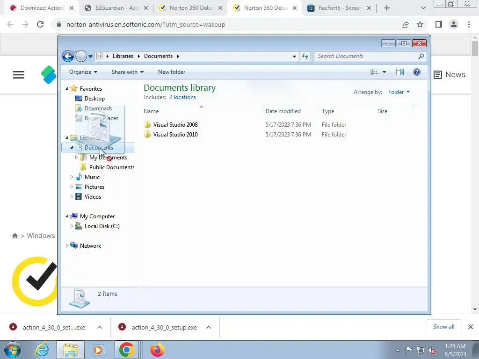Share this page icon in Chrome
This screenshot has width=479, height=359.
point(405,24)
